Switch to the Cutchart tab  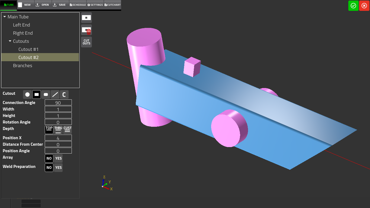point(112,5)
